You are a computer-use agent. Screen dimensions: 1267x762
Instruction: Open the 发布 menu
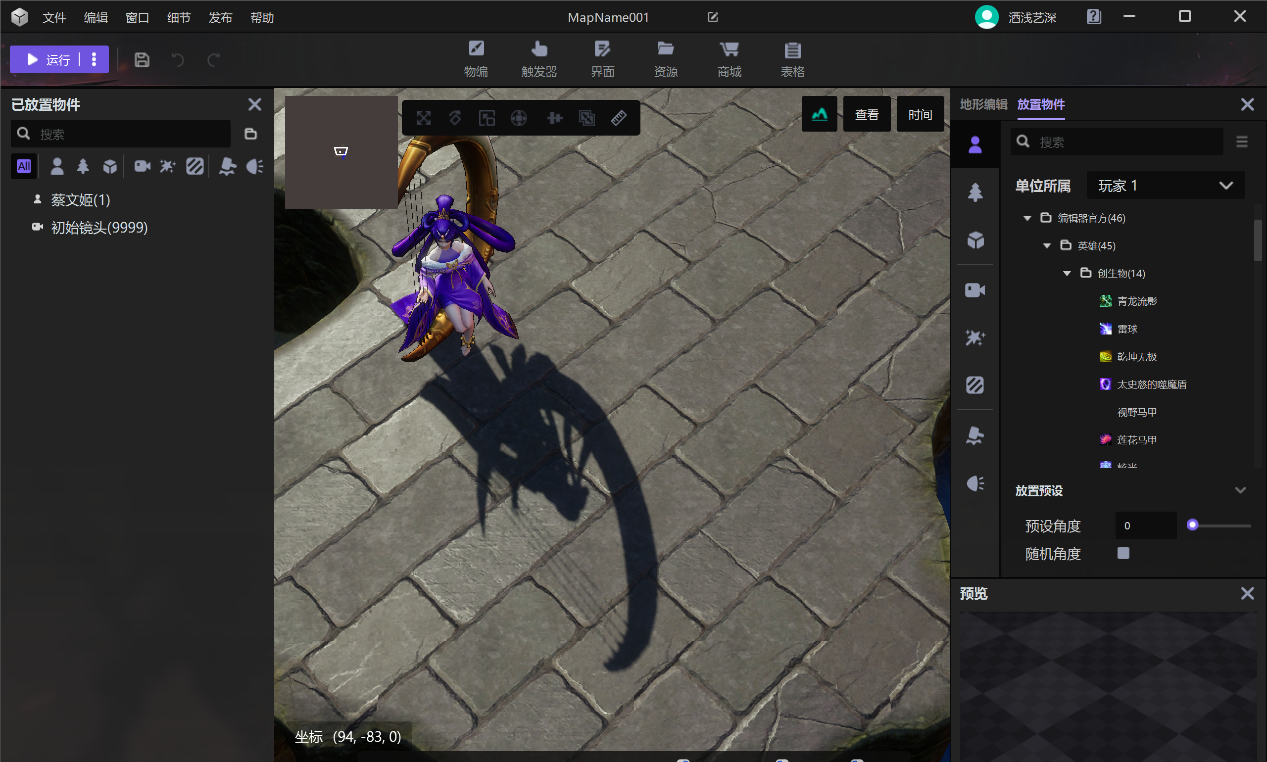[220, 17]
